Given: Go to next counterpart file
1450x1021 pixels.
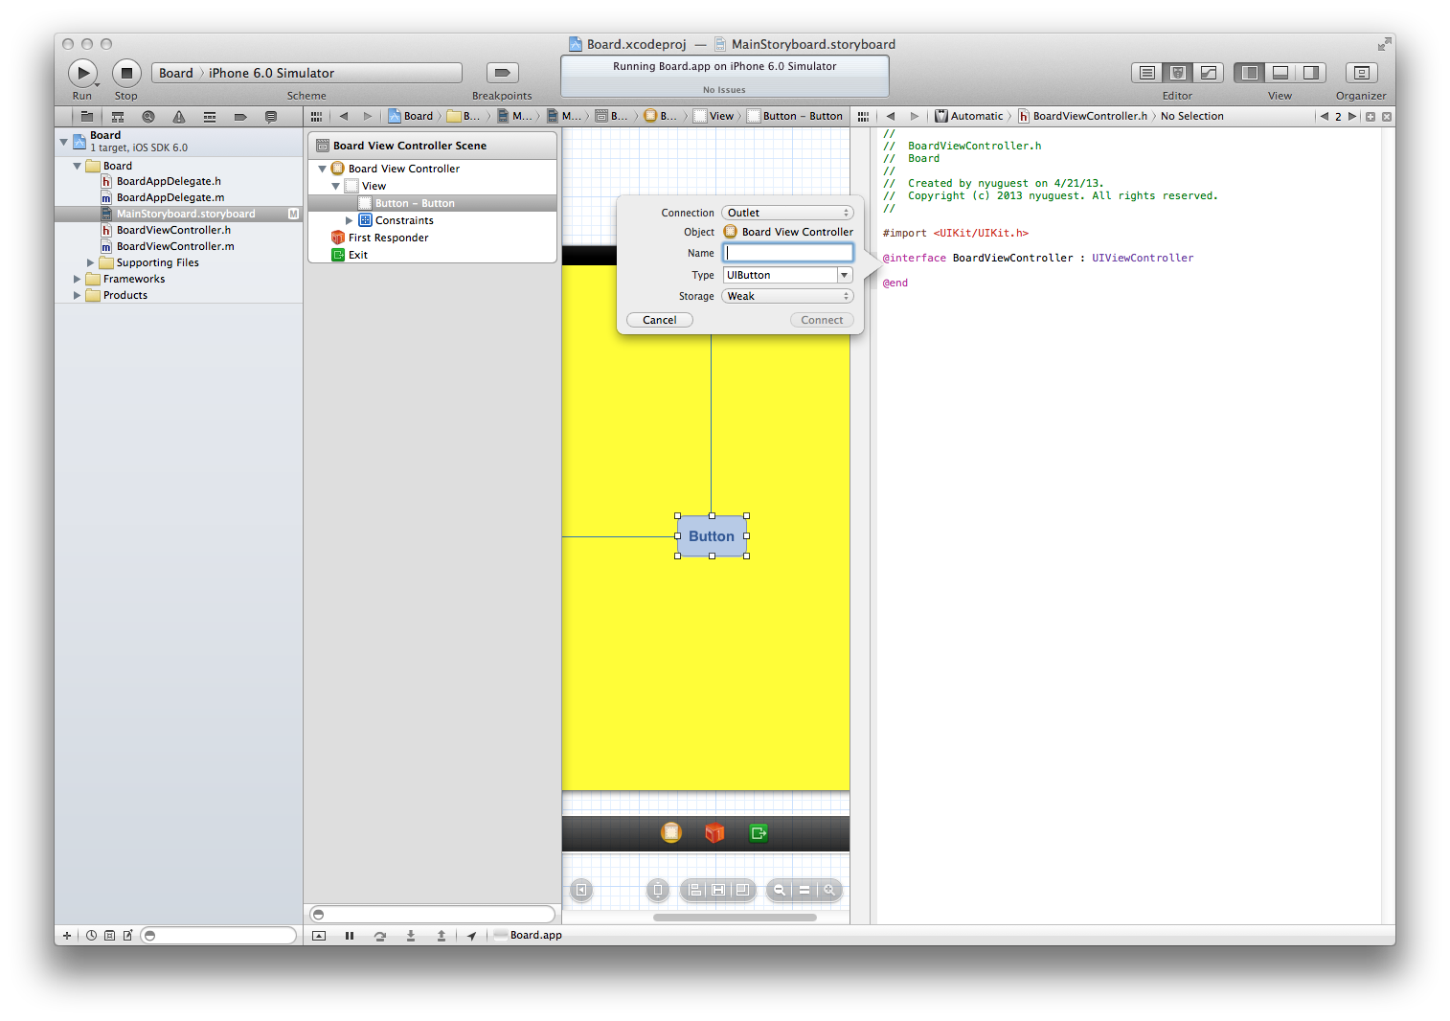Looking at the screenshot, I should (1352, 117).
